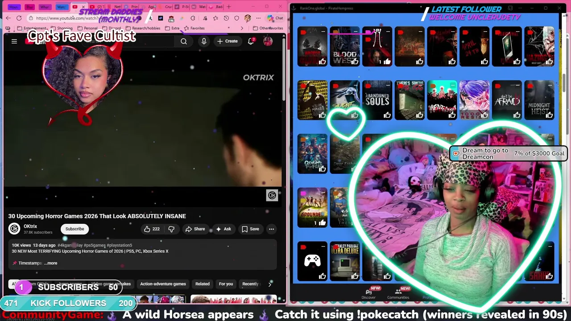The image size is (571, 321).
Task: Click the YouTube search magnifier icon
Action: coord(184,41)
